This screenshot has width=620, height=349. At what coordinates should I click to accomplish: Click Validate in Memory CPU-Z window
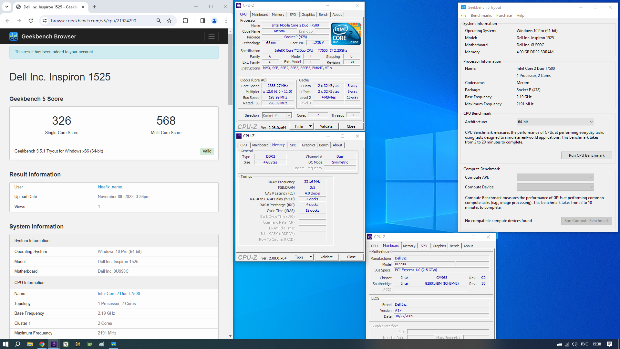[326, 257]
